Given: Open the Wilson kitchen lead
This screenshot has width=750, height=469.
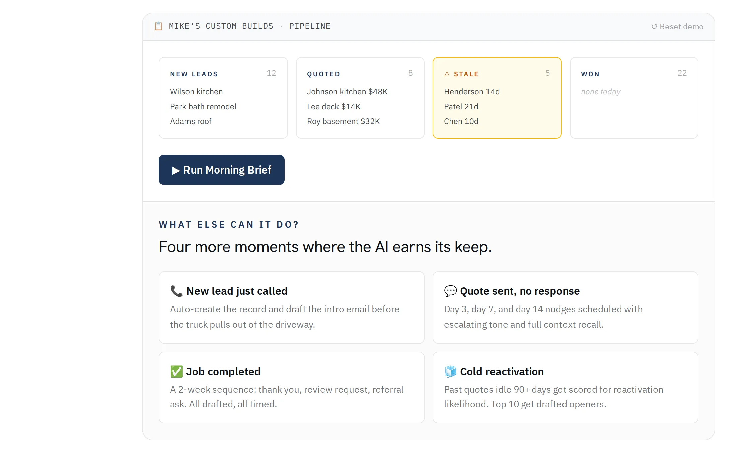Looking at the screenshot, I should 196,92.
